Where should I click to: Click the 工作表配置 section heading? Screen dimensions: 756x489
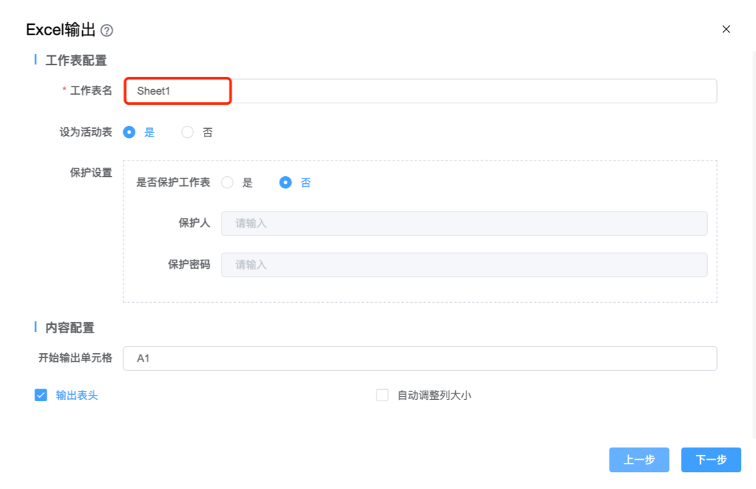pyautogui.click(x=76, y=61)
